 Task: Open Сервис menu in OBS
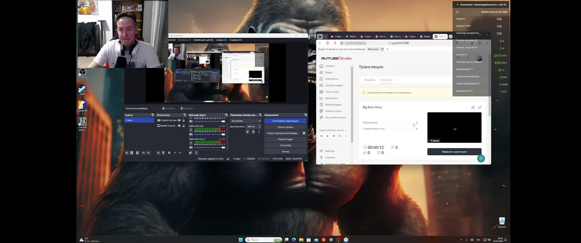[221, 40]
